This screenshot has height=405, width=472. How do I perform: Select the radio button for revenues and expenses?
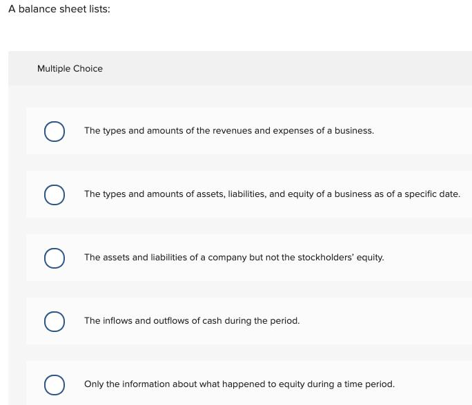coord(55,131)
